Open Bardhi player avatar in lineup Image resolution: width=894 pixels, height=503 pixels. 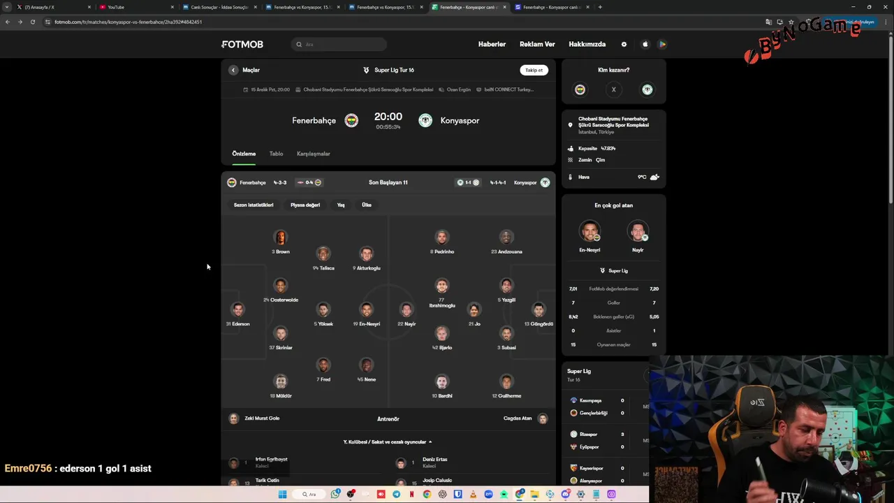click(441, 381)
